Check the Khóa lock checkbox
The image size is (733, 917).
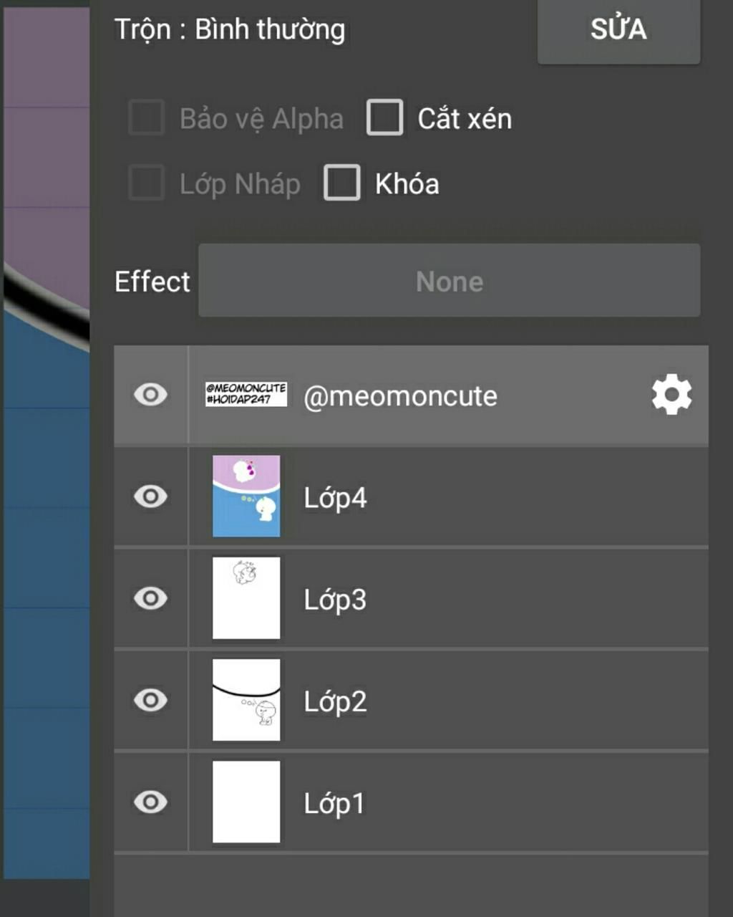(x=342, y=183)
